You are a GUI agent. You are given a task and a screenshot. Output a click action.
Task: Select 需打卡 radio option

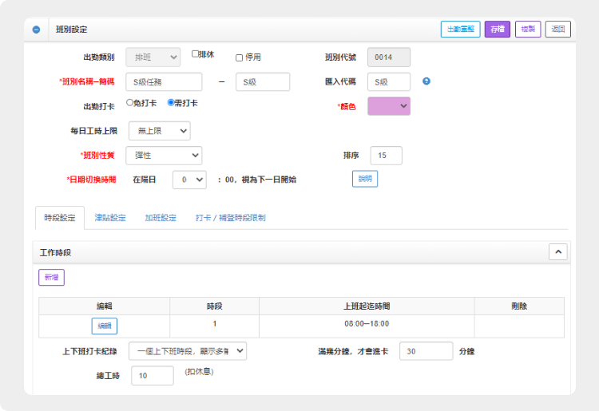point(171,103)
